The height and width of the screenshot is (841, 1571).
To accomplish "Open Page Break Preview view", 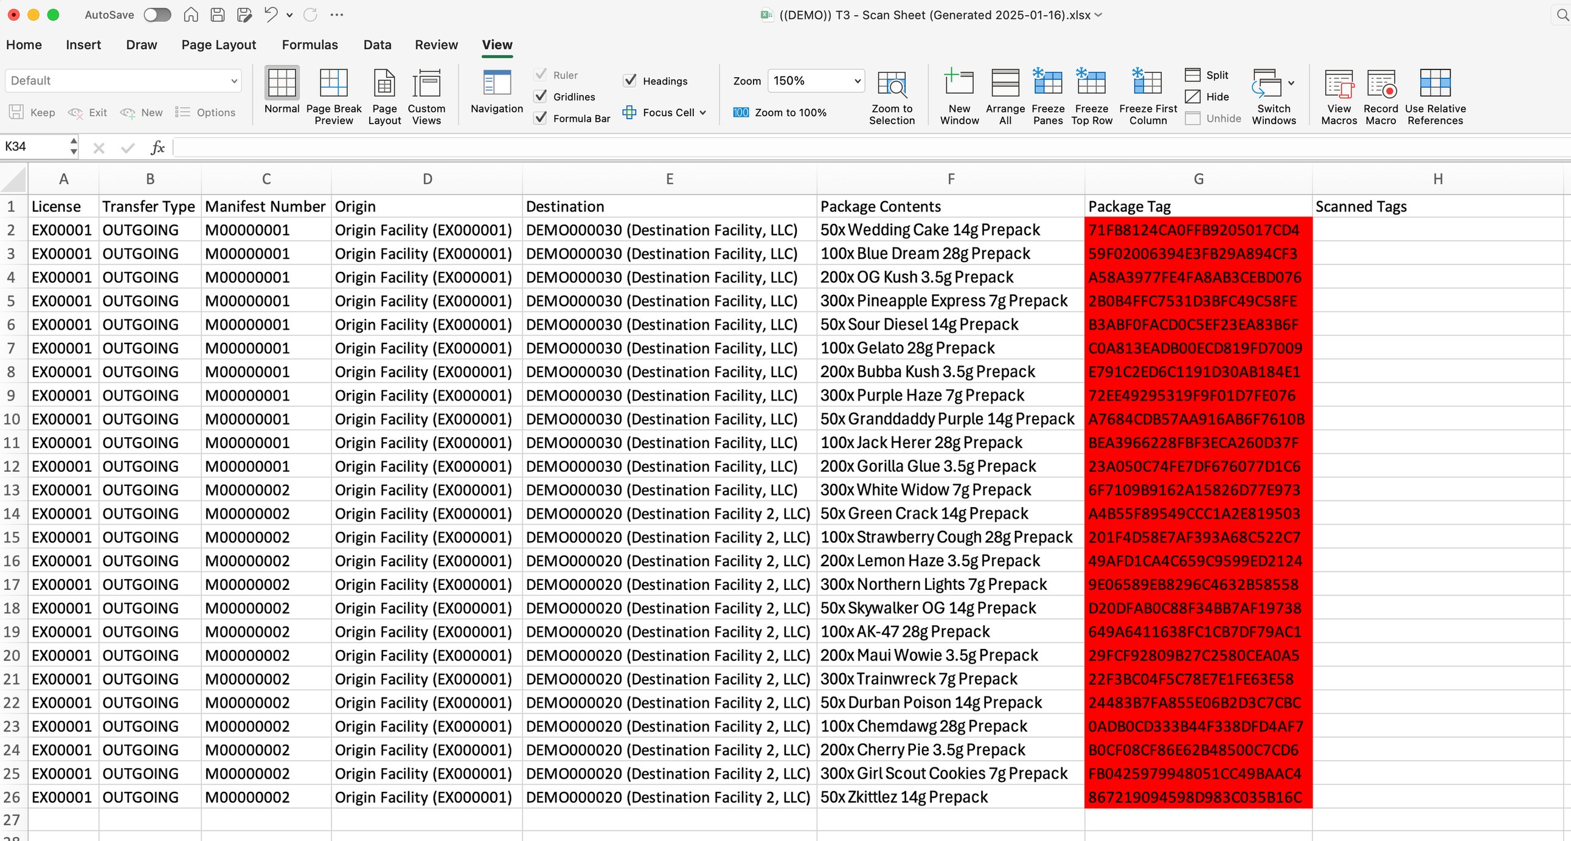I will coord(333,83).
